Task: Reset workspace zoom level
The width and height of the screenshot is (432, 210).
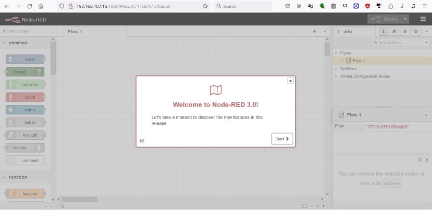Action: pyautogui.click(x=317, y=206)
